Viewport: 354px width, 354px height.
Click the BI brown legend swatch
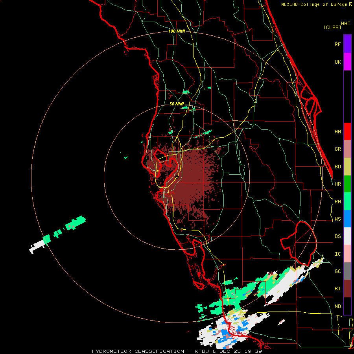[x=347, y=289]
